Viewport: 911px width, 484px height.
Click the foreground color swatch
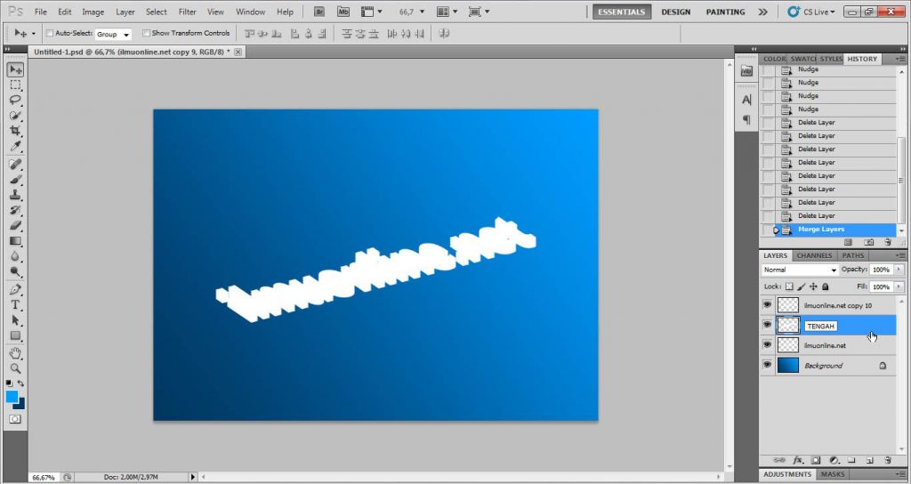click(12, 396)
